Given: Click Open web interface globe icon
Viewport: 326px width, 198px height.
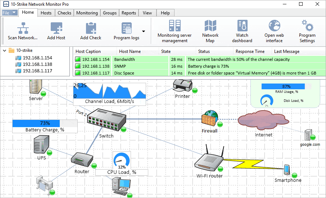Looking at the screenshot, I should coord(274,25).
